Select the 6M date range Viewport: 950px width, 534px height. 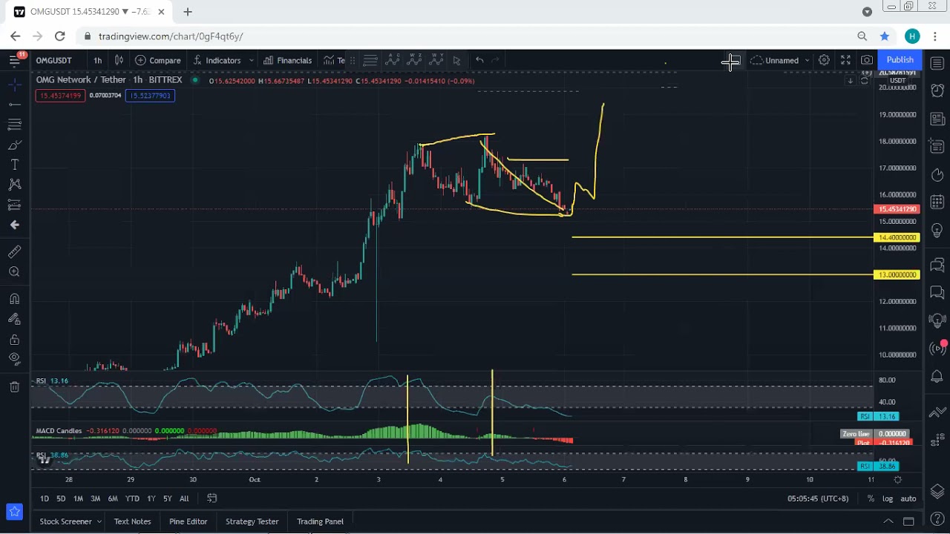(113, 498)
